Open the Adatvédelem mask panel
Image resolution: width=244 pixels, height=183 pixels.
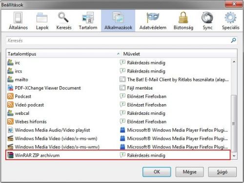(153, 21)
